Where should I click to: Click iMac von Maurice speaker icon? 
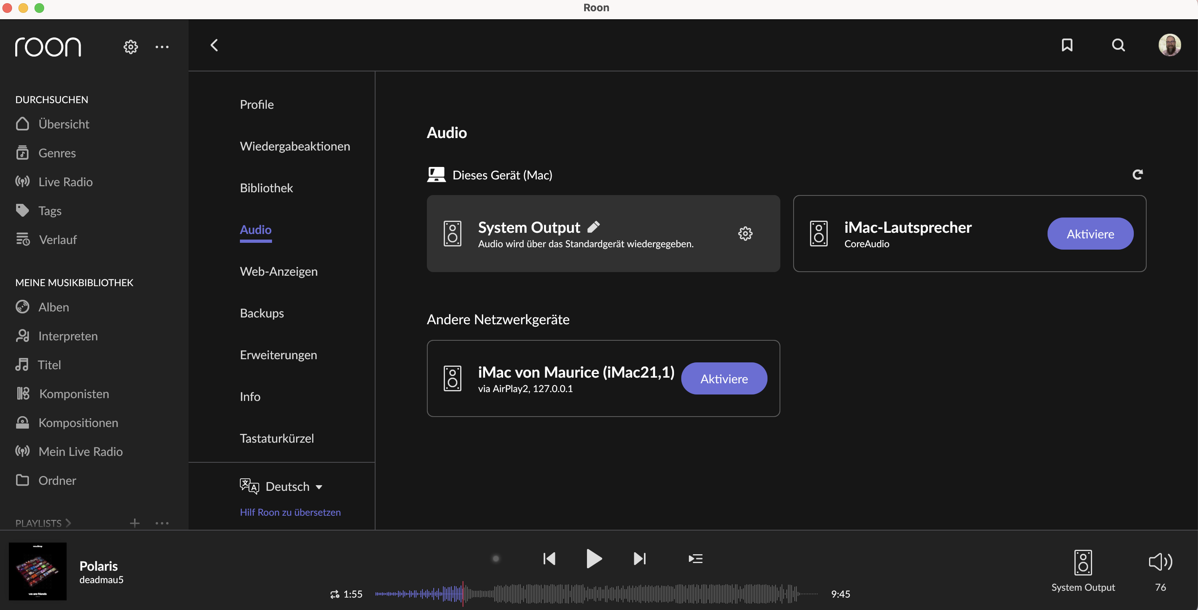tap(453, 378)
